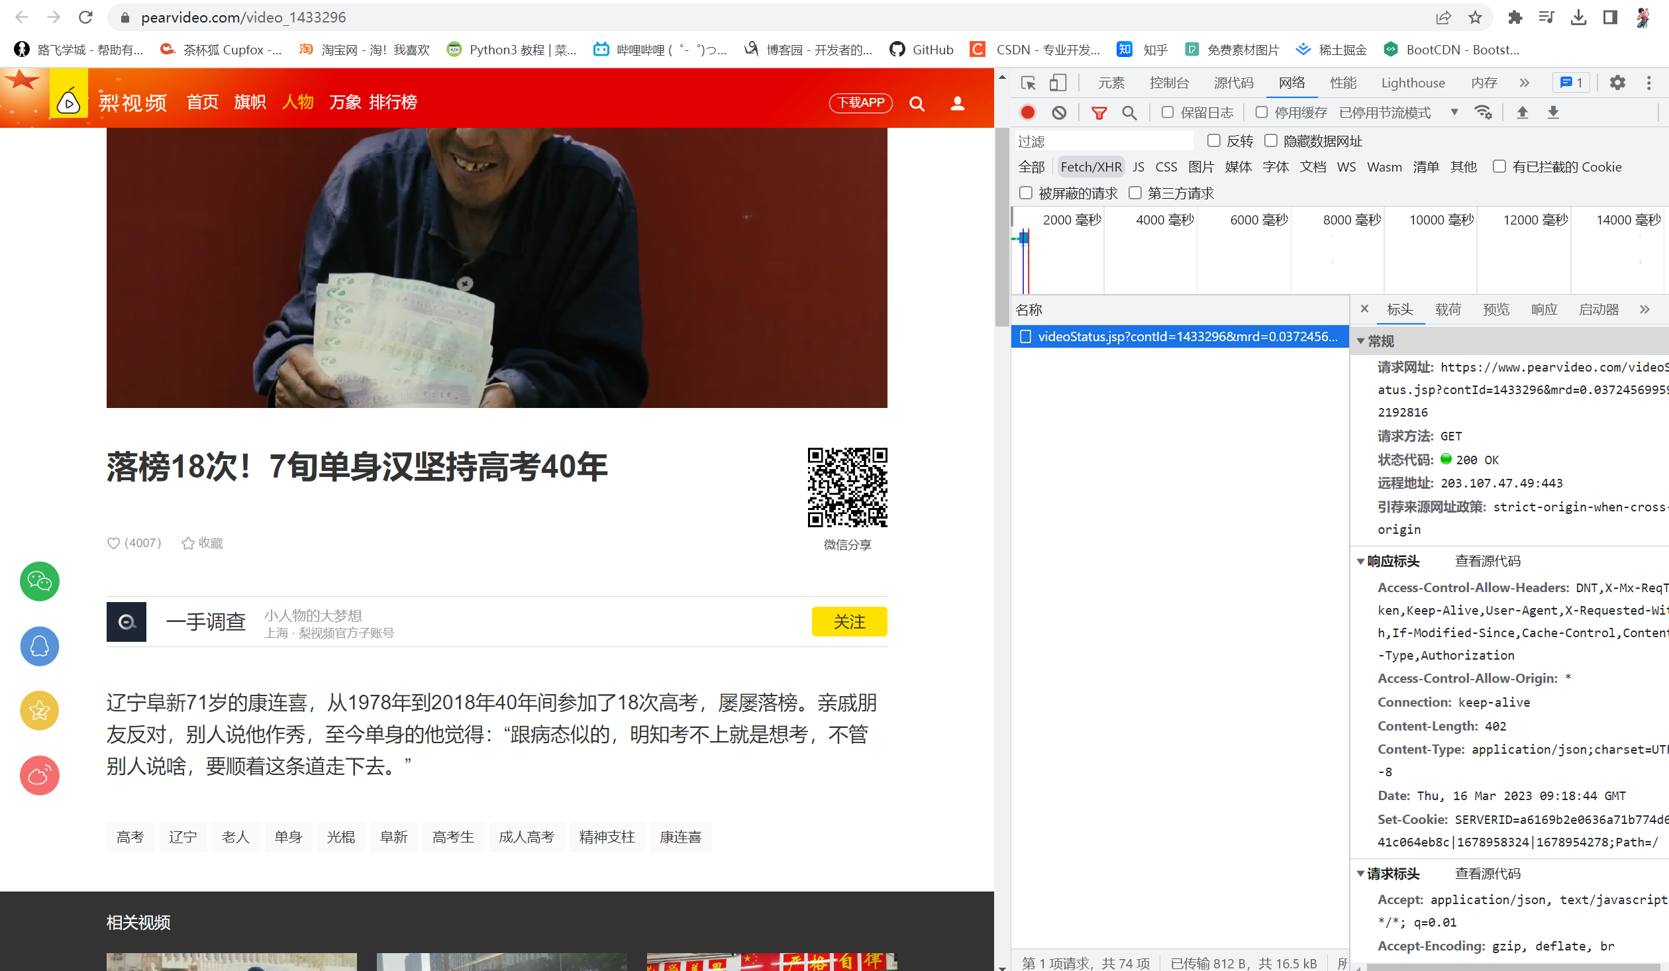Import HAR file upload icon
Viewport: 1669px width, 971px height.
1522,113
